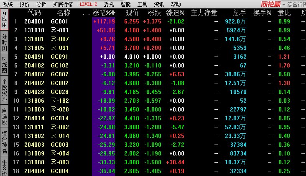Click the LEVEL-2 menu item

pyautogui.click(x=88, y=4)
